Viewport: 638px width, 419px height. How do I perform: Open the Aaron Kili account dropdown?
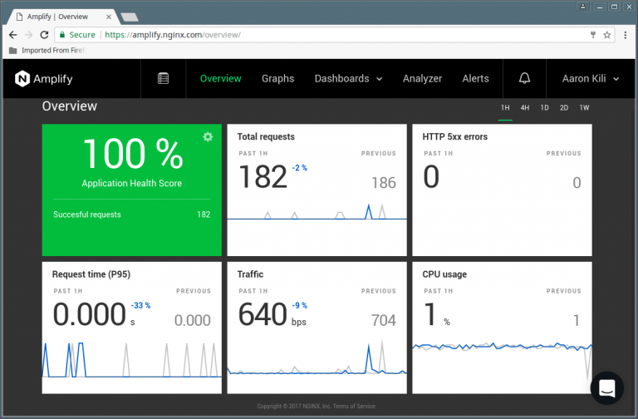click(588, 78)
